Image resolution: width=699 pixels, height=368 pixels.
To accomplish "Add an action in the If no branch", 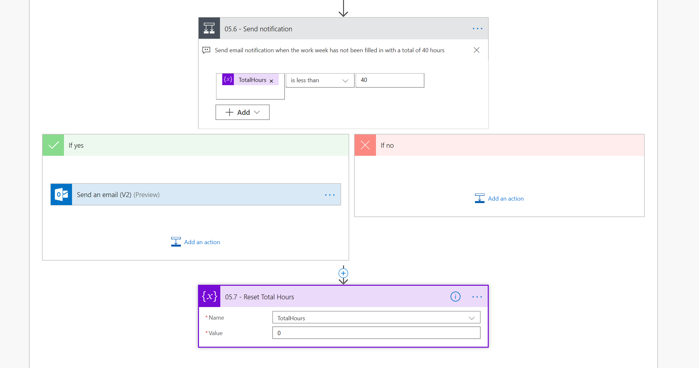I will tap(499, 198).
